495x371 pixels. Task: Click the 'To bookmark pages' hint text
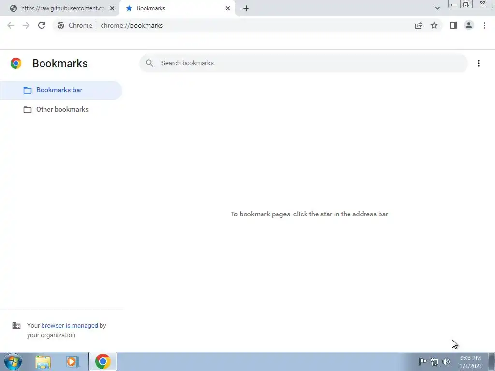coord(309,214)
